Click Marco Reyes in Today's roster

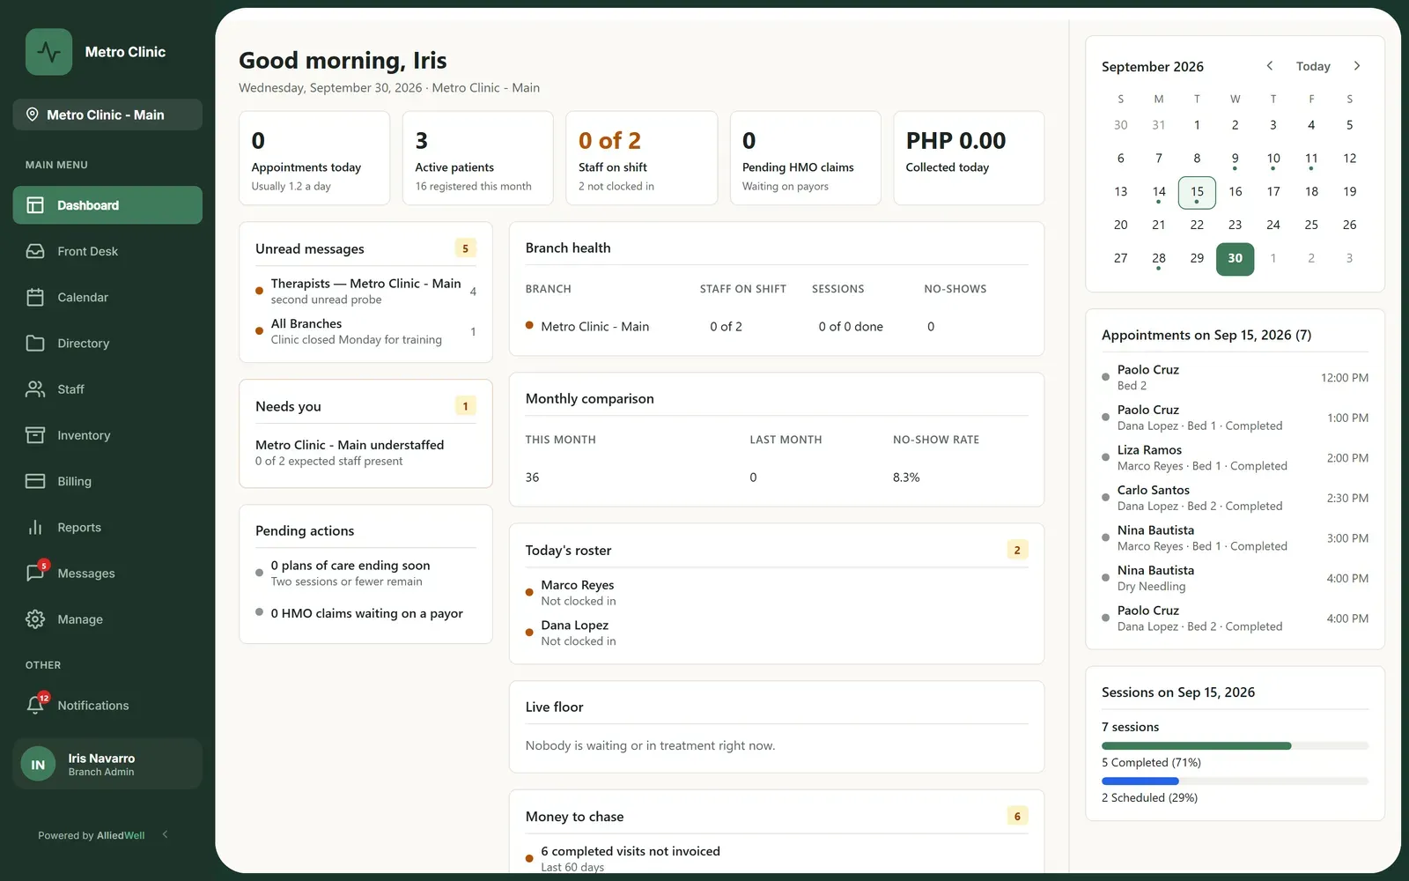[x=776, y=593]
